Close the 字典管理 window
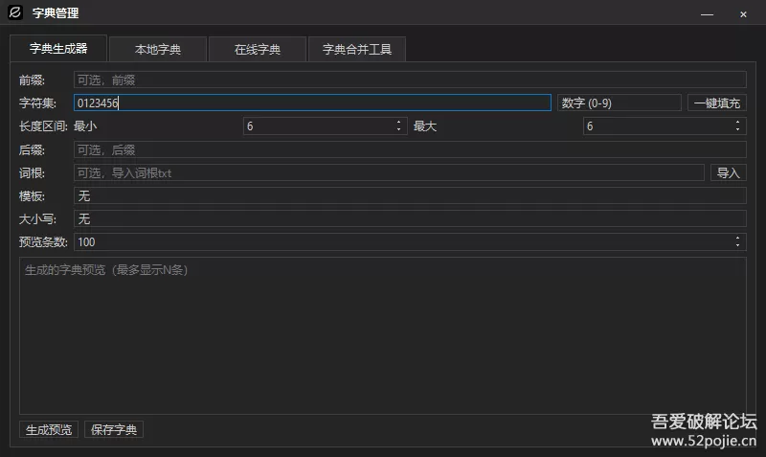Image resolution: width=766 pixels, height=457 pixels. pyautogui.click(x=743, y=14)
